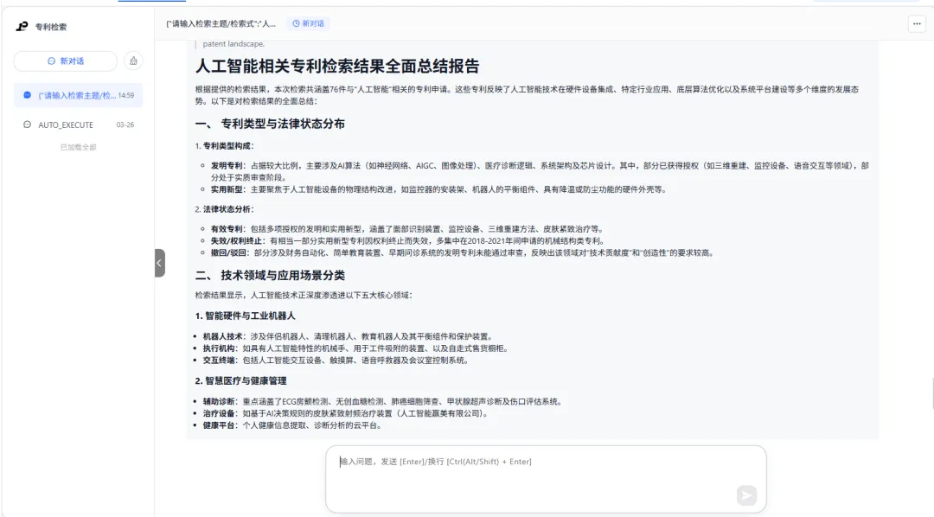
Task: Click the 撤回/驳回 bullet label
Action: coord(231,252)
